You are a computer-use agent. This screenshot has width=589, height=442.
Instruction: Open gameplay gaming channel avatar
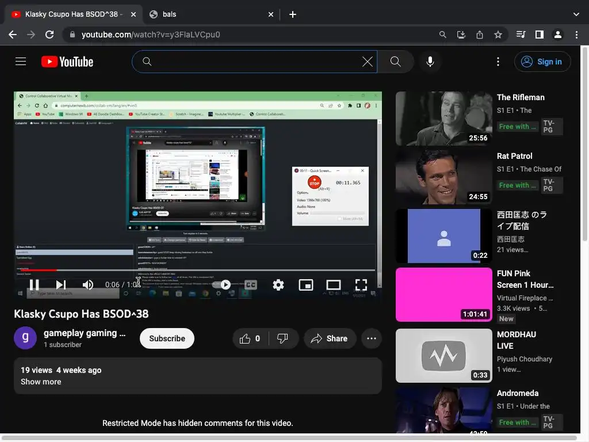pyautogui.click(x=25, y=338)
